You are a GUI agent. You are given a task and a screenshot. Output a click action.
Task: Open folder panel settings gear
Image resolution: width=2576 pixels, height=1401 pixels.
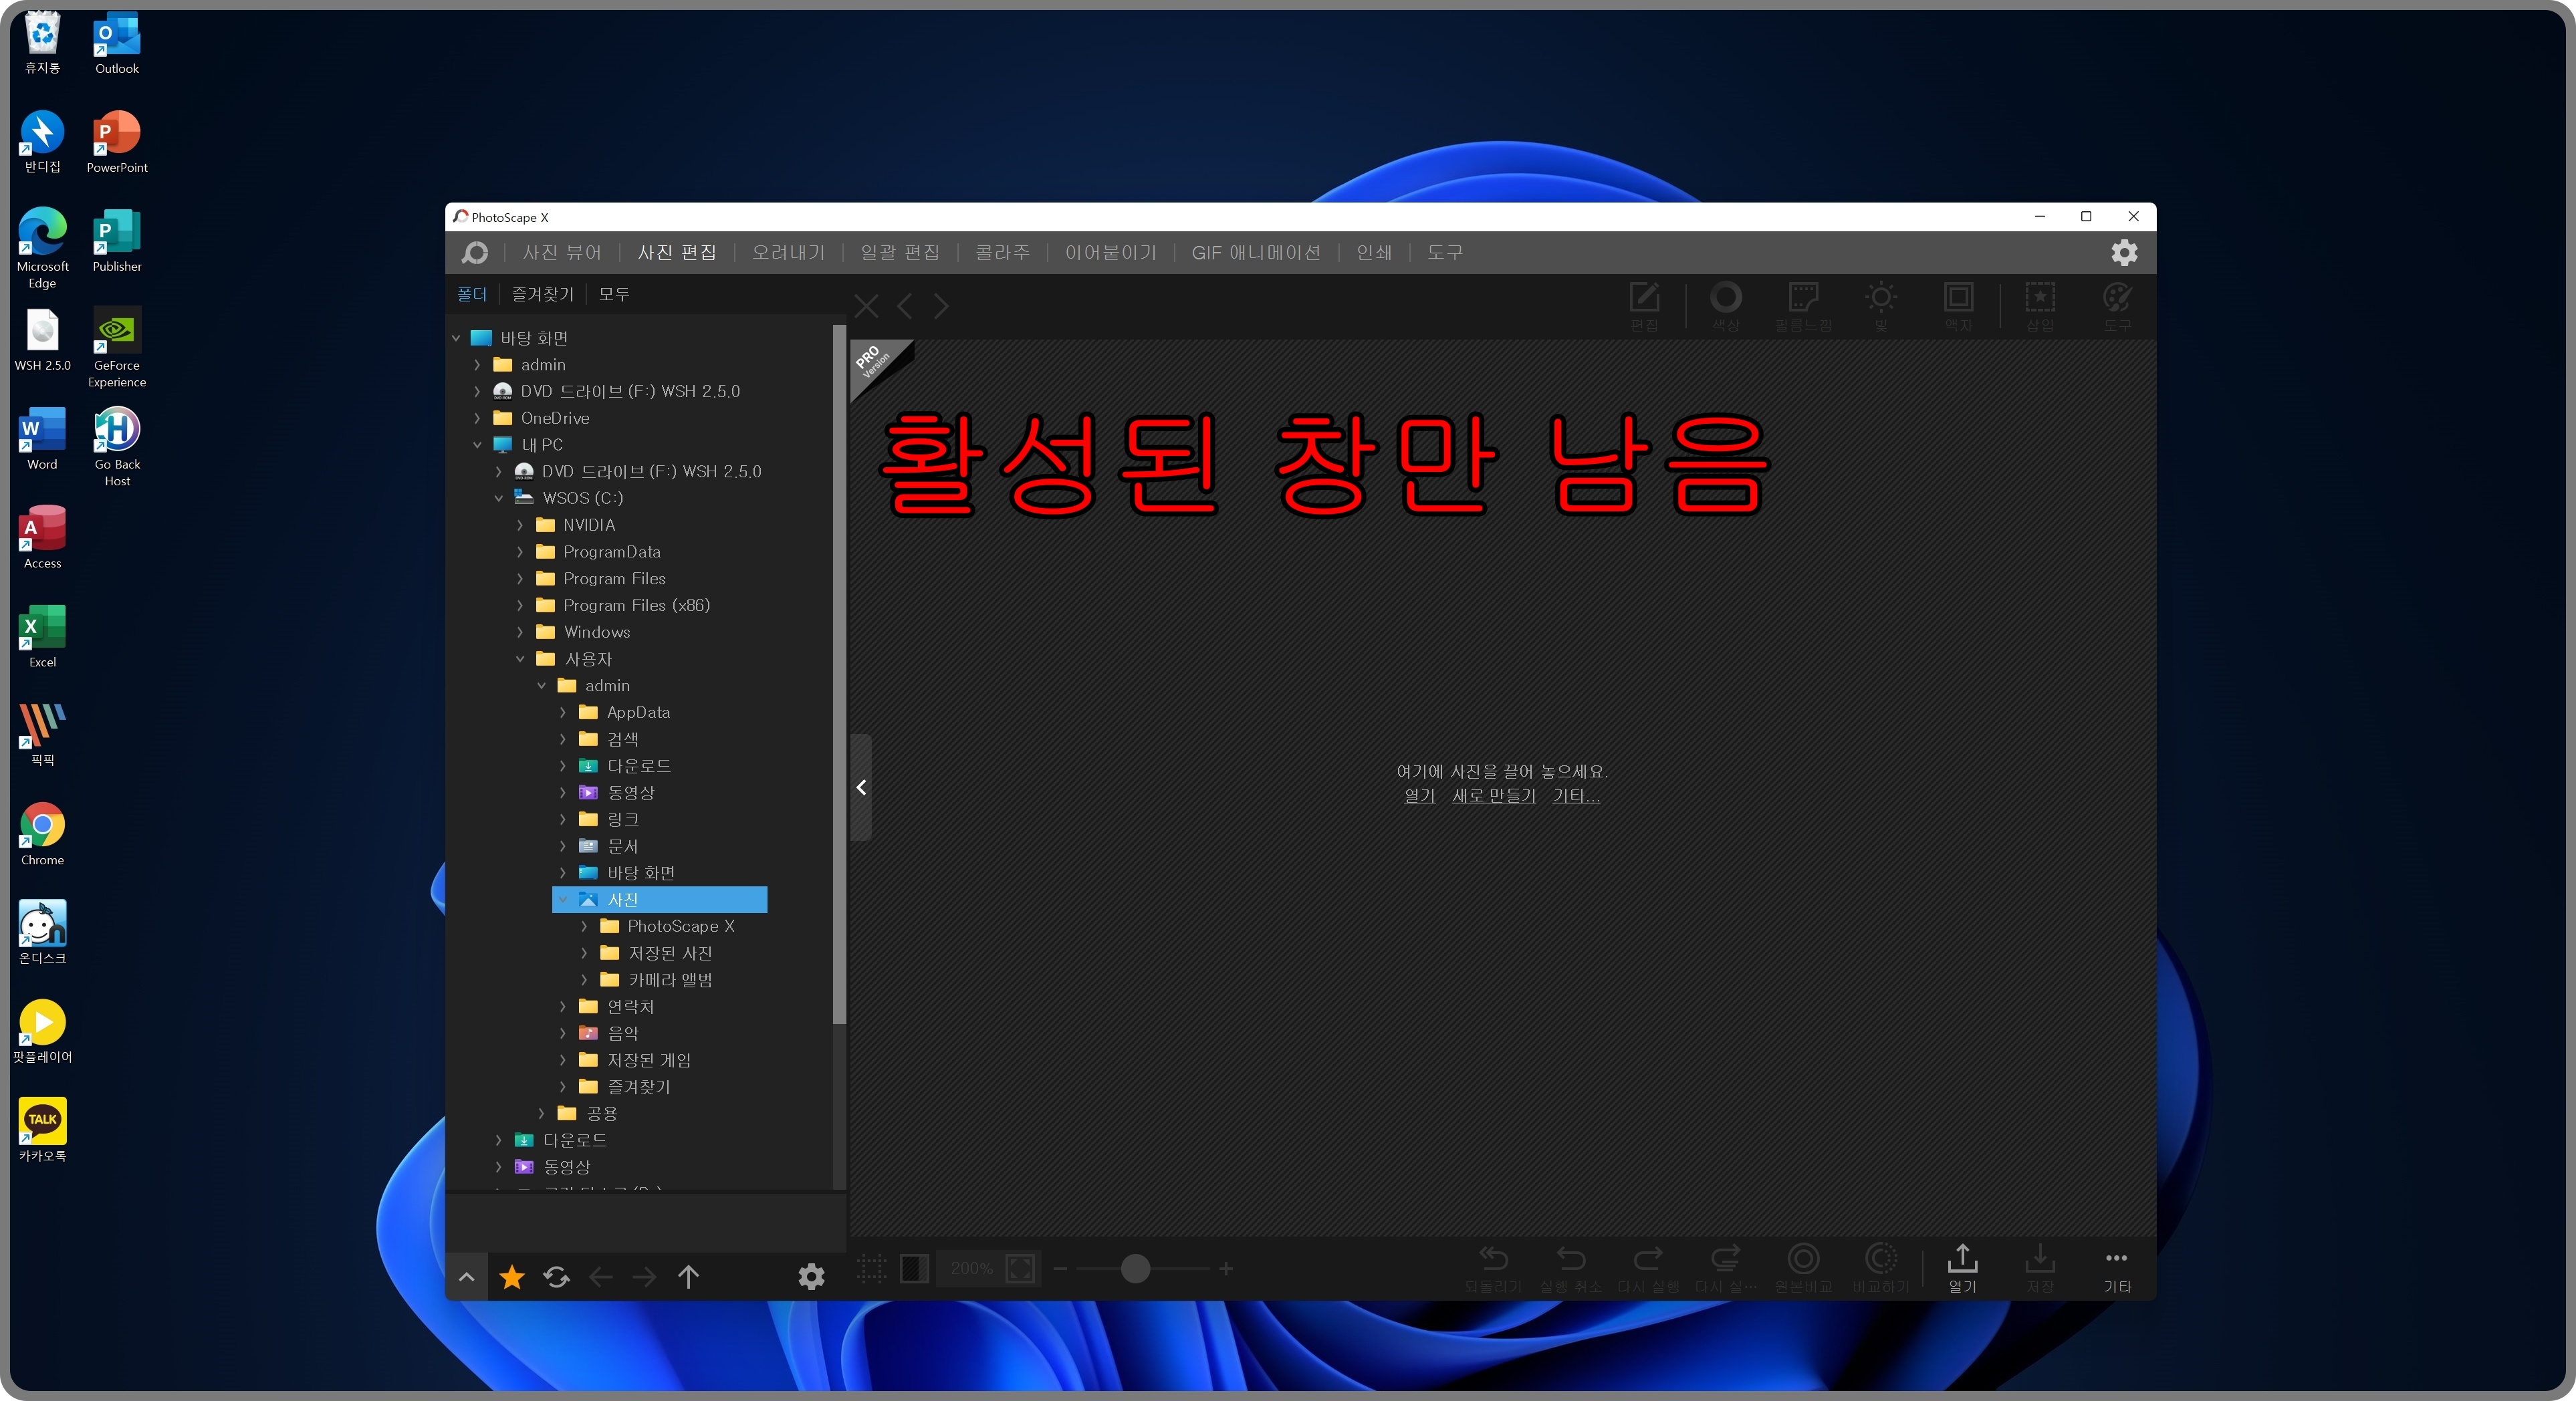click(811, 1276)
